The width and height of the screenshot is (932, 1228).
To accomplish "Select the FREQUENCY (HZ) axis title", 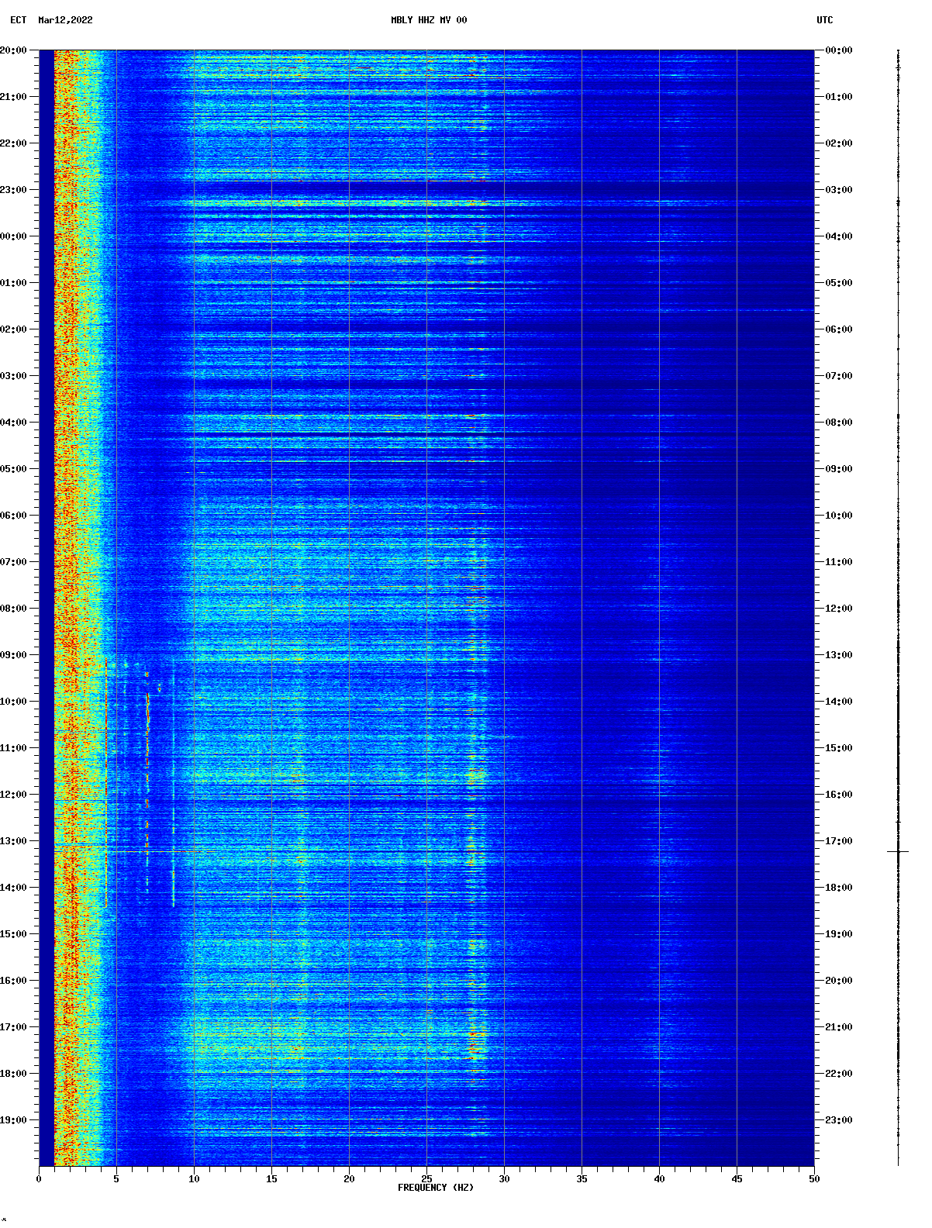I will tap(436, 1188).
